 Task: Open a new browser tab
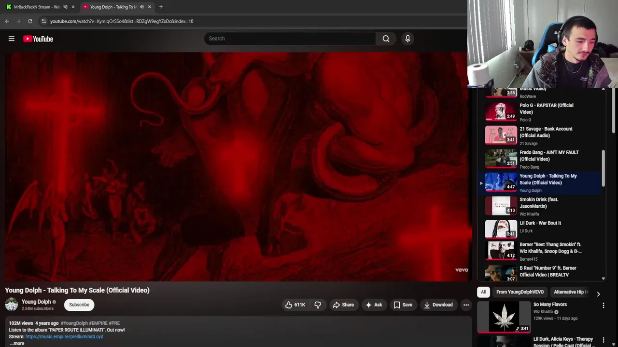coord(161,7)
